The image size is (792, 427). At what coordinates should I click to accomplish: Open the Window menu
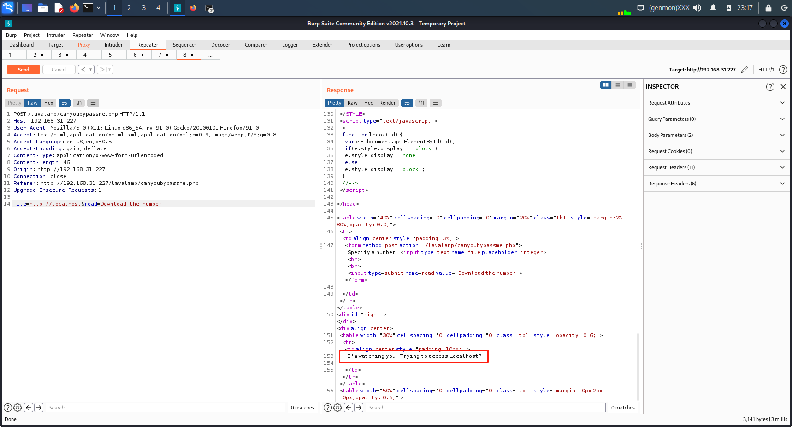110,35
